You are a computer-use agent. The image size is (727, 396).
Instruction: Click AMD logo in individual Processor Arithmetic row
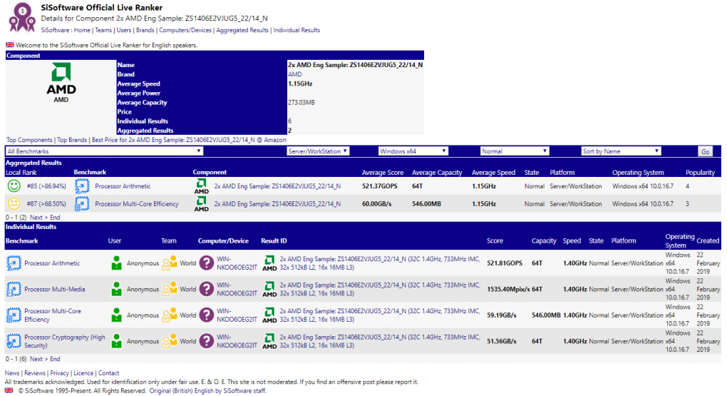pyautogui.click(x=269, y=263)
